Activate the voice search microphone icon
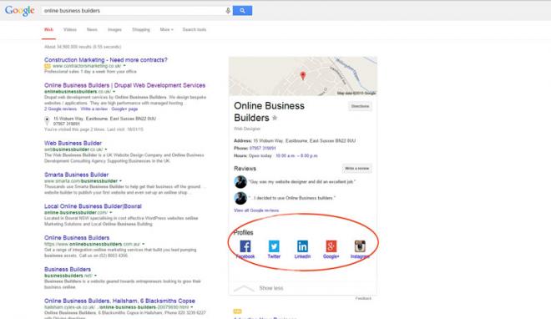This screenshot has width=551, height=319. tap(228, 11)
